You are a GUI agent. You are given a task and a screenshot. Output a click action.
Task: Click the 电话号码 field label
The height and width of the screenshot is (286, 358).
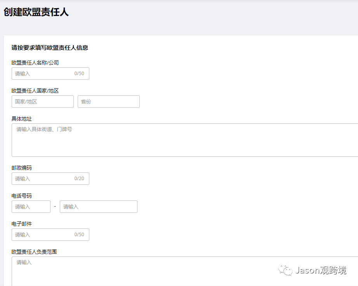point(21,196)
